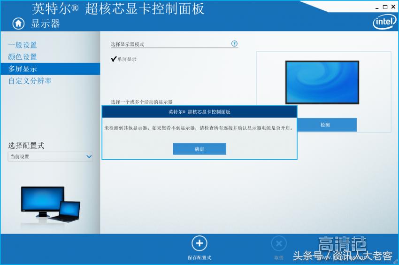Image resolution: width=399 pixels, height=265 pixels.
Task: Close the Intel control panel window
Action: (393, 7)
